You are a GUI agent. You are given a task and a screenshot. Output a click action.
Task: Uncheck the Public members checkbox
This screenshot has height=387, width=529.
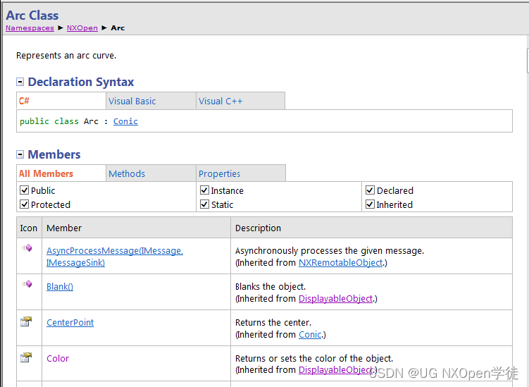(25, 190)
